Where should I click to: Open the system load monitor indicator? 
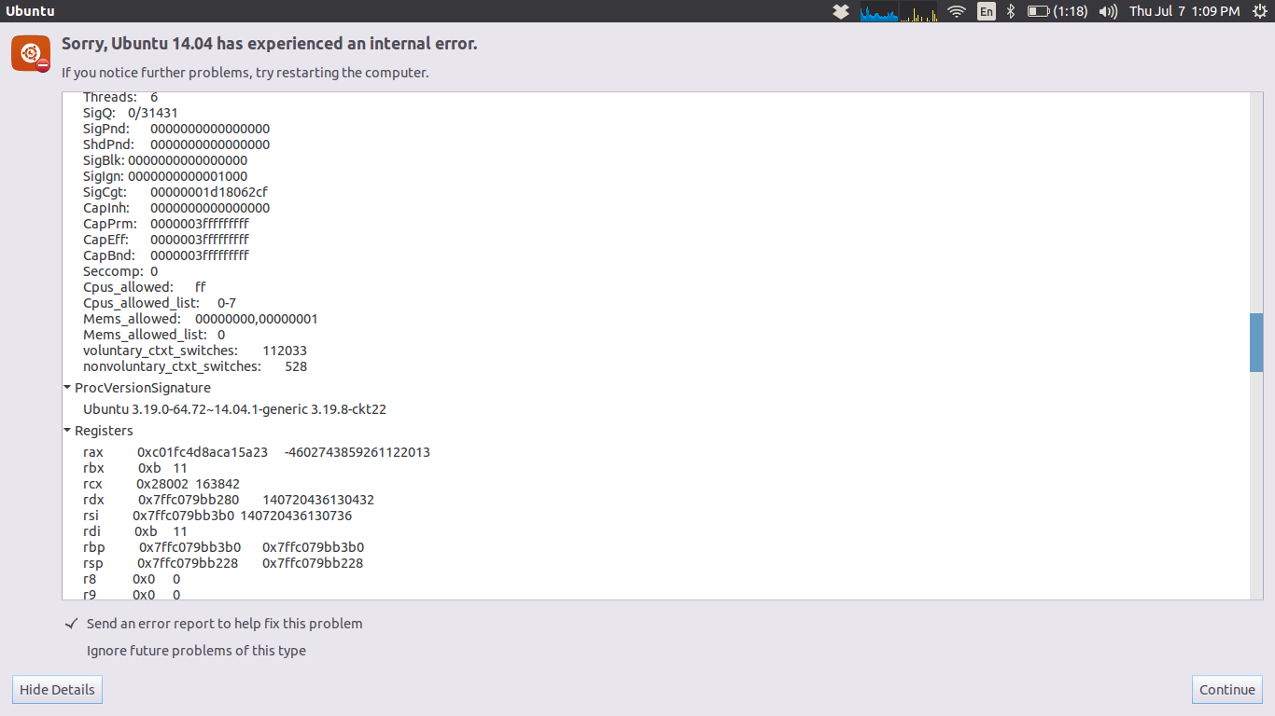click(x=898, y=11)
